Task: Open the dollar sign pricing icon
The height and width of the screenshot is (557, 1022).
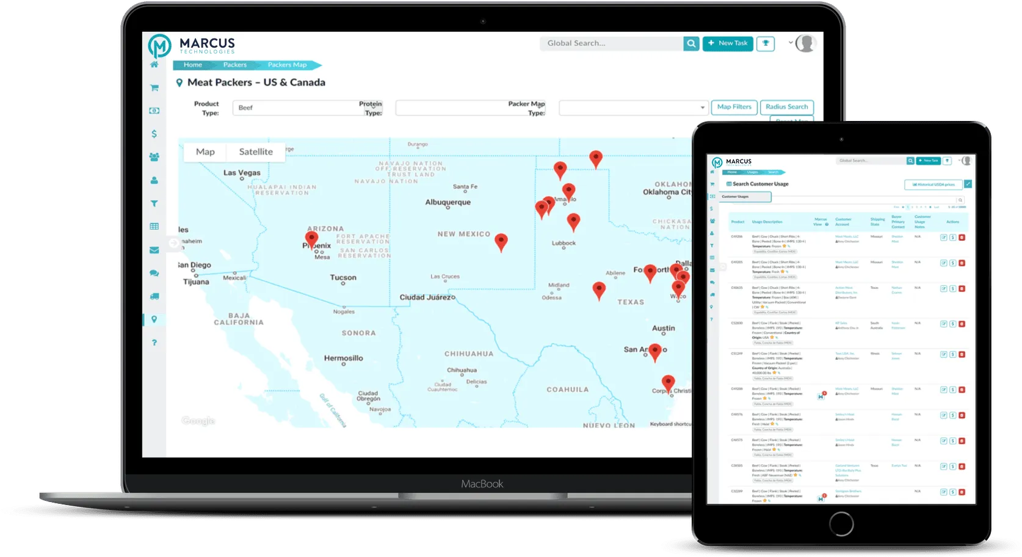Action: pyautogui.click(x=154, y=134)
